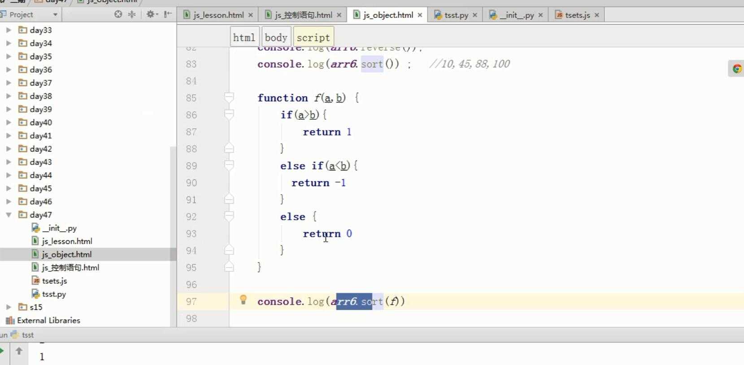Open in Chrome browser icon
744x365 pixels.
coord(737,69)
